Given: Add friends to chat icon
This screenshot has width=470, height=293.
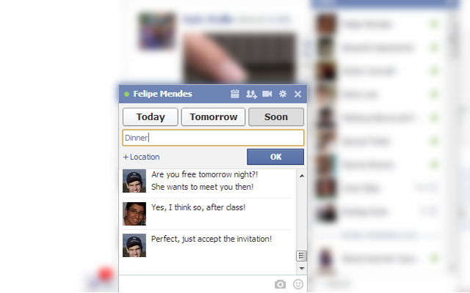Looking at the screenshot, I should [251, 94].
